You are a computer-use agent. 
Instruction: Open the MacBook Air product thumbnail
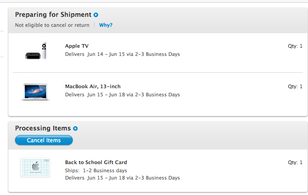(35, 91)
